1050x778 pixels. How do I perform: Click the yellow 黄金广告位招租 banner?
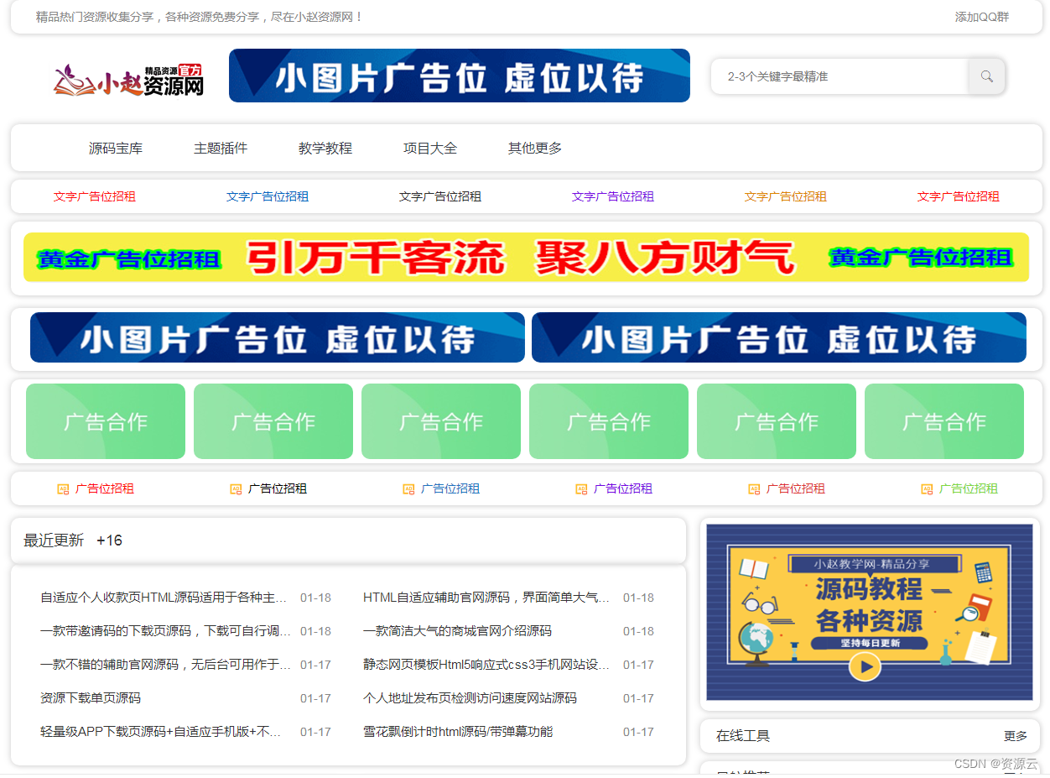coord(526,258)
